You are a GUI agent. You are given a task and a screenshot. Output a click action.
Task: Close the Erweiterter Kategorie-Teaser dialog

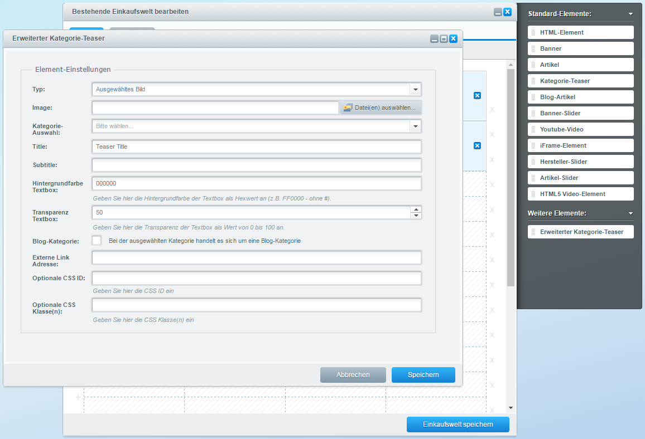(x=453, y=38)
